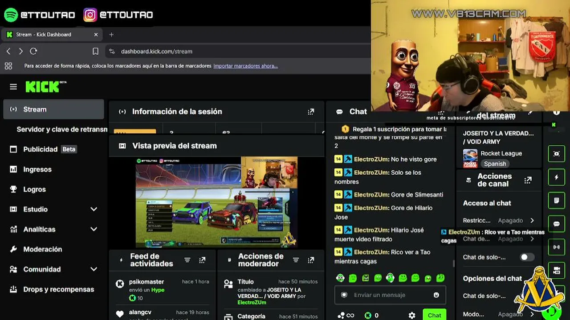Send message with the green Chat button

(434, 315)
